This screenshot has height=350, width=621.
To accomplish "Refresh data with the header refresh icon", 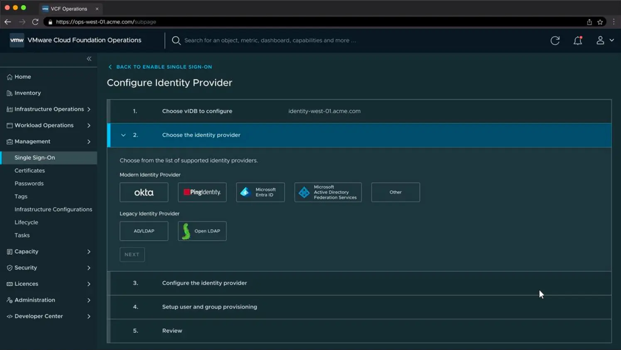I will (x=555, y=40).
